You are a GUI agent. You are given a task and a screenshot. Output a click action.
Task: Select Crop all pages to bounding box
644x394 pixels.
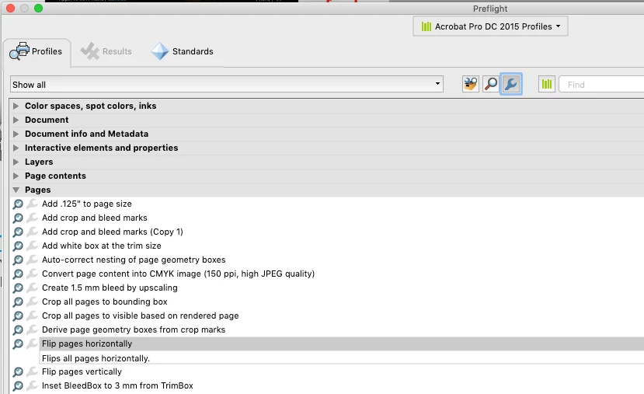[x=105, y=302]
